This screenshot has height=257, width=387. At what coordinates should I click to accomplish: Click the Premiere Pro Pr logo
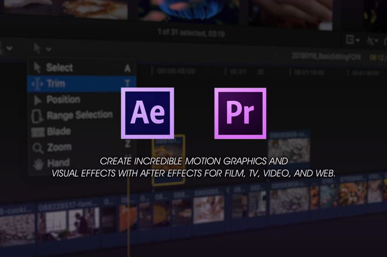tap(240, 114)
